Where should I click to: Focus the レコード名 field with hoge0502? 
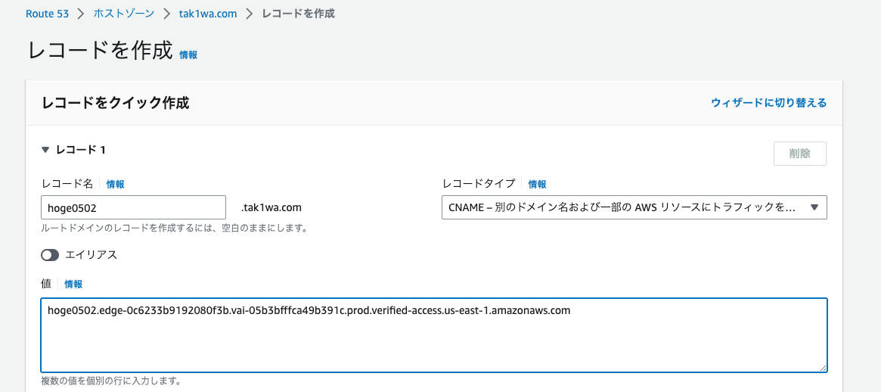pos(134,207)
